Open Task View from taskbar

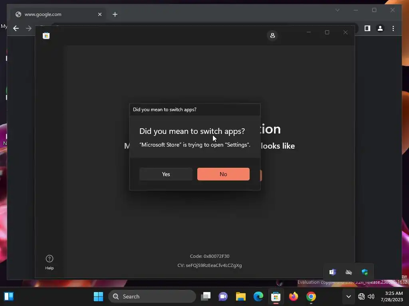(206, 296)
